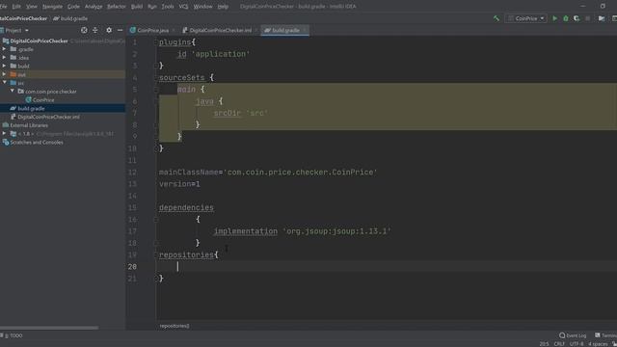Open the Terminal tool window button
This screenshot has width=617, height=347.
tap(606, 335)
